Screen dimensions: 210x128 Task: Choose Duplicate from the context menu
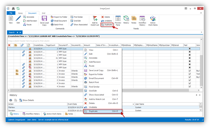(103, 111)
